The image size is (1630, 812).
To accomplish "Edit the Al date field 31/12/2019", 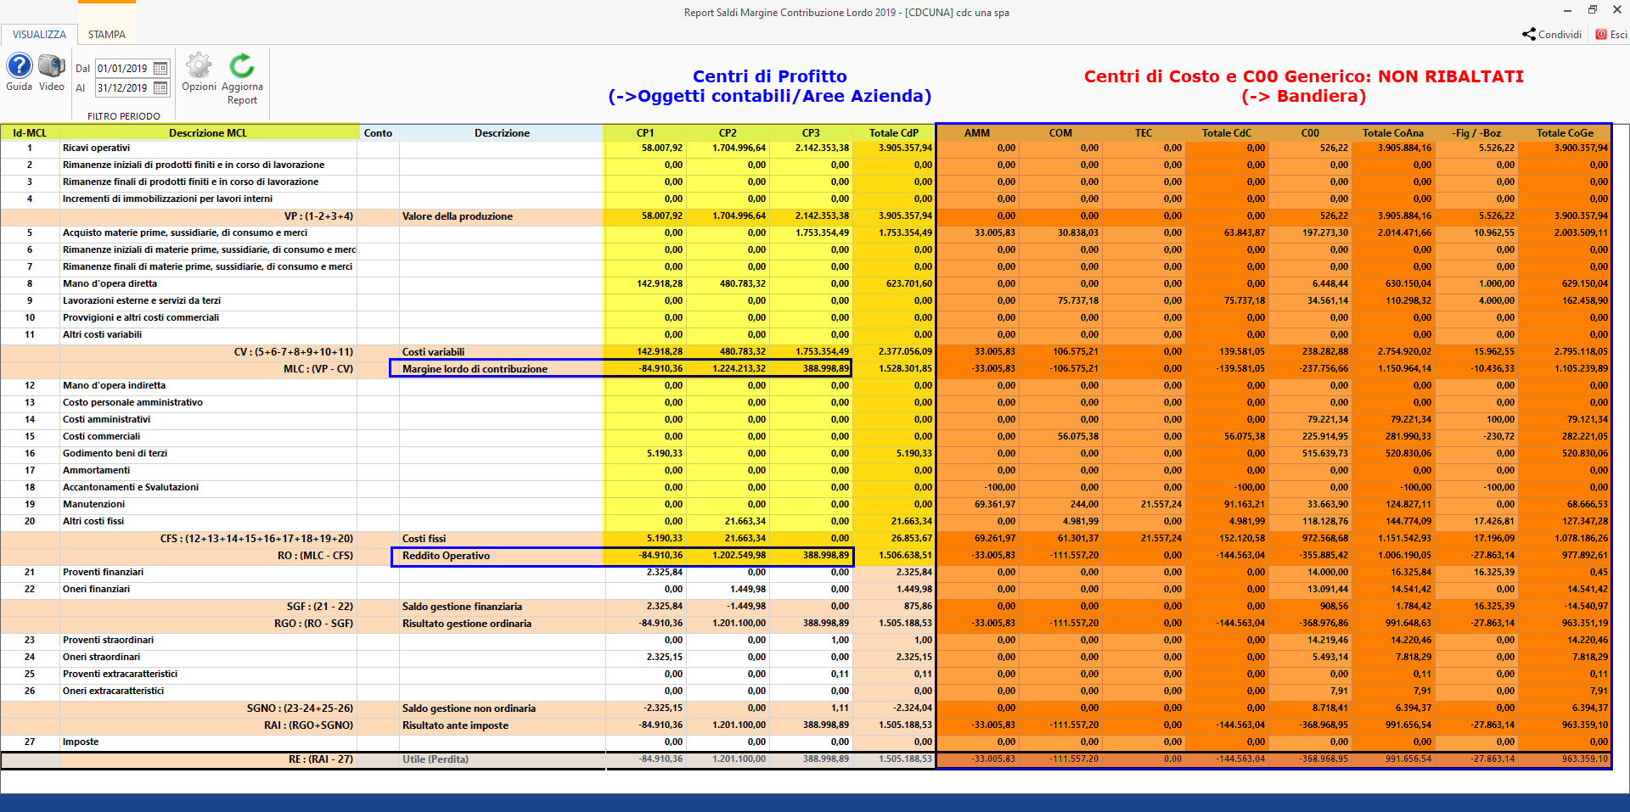I will point(124,88).
